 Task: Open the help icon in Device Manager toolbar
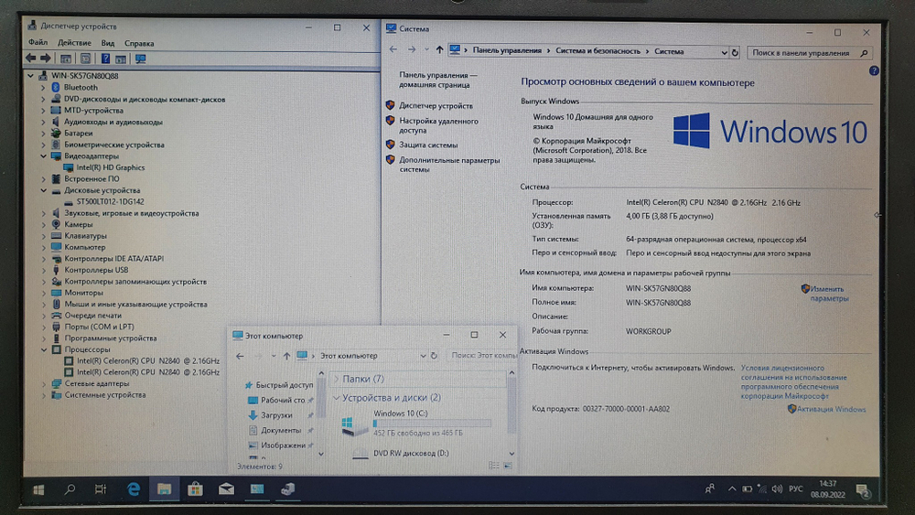click(x=105, y=59)
